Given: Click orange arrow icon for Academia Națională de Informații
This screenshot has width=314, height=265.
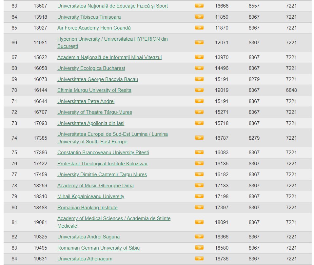Looking at the screenshot, I should (x=199, y=57).
